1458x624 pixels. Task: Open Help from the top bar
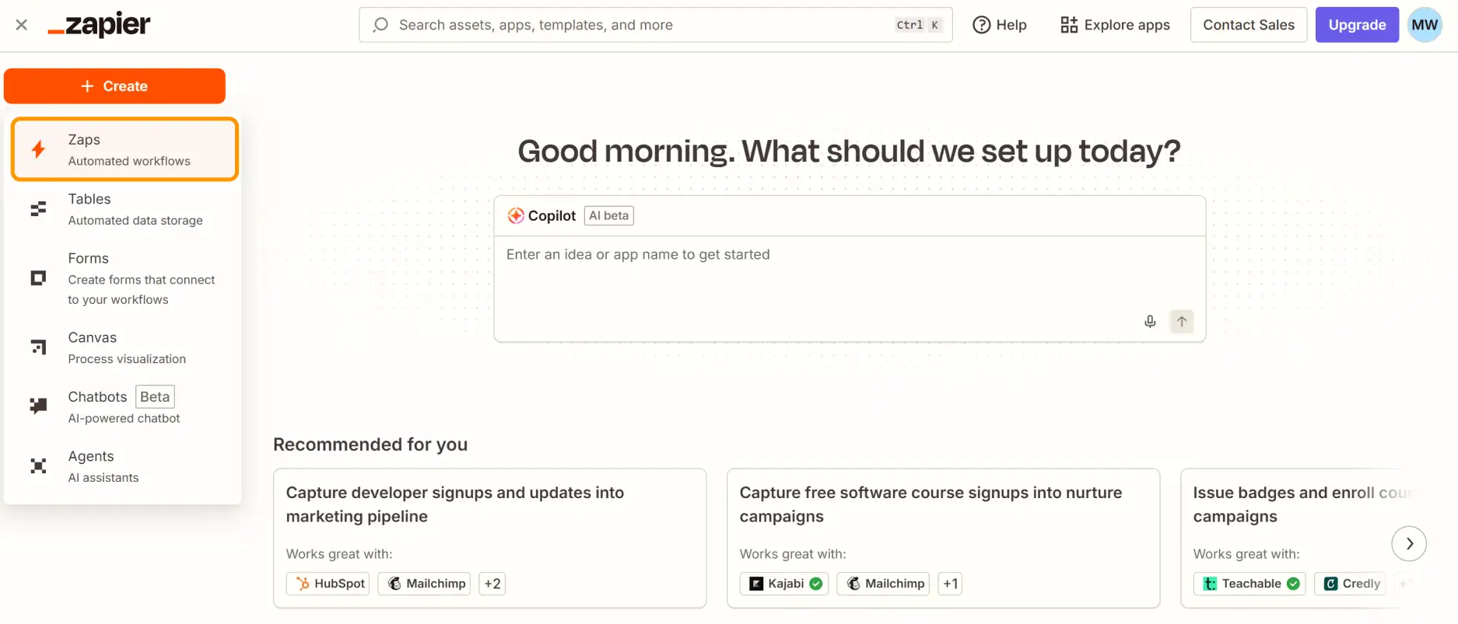click(1000, 25)
